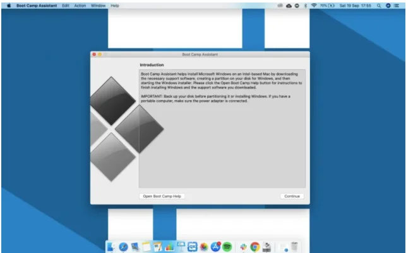The image size is (406, 253).
Task: Click the Continue button
Action: [292, 196]
